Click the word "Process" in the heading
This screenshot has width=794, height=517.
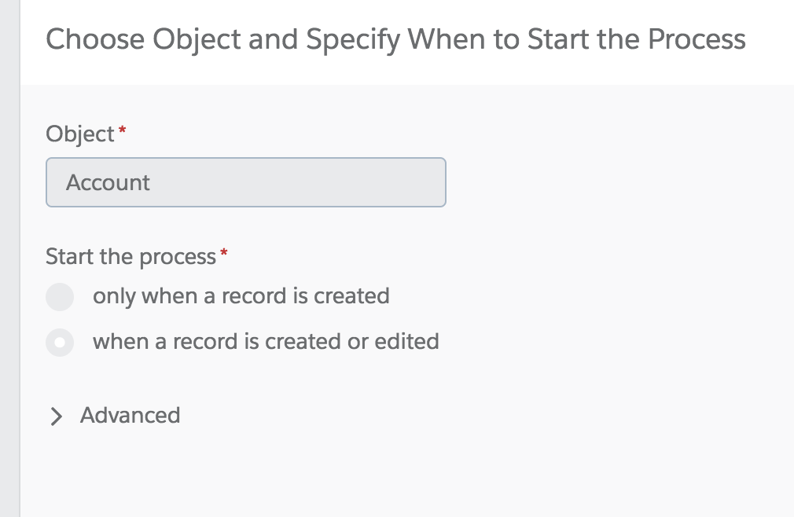(x=697, y=39)
